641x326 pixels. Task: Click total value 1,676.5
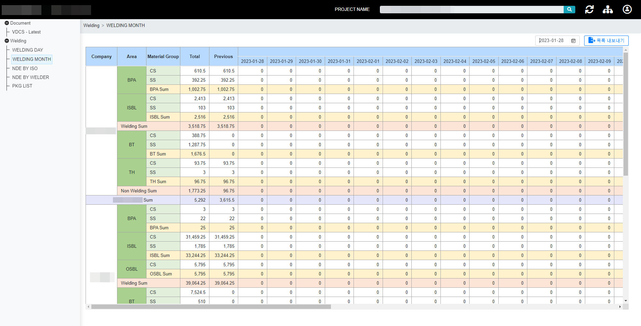click(x=198, y=154)
